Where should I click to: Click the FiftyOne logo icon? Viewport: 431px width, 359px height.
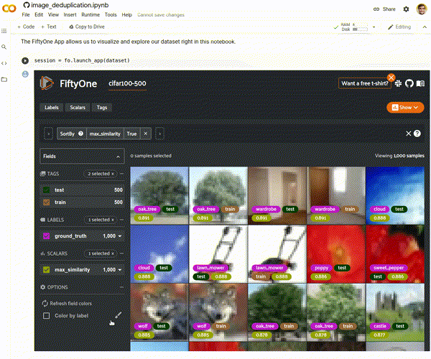tap(47, 83)
